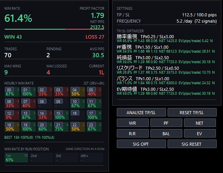Click the 1.79 profit factor value
223x173 pixels.
pyautogui.click(x=97, y=16)
